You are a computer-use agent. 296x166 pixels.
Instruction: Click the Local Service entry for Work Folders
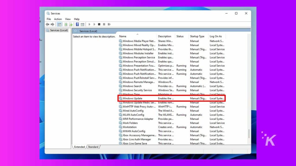click(217, 123)
